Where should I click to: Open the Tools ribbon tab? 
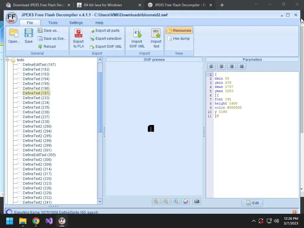pos(53,23)
